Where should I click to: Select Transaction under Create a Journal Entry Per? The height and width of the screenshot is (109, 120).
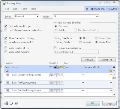(x=56, y=26)
